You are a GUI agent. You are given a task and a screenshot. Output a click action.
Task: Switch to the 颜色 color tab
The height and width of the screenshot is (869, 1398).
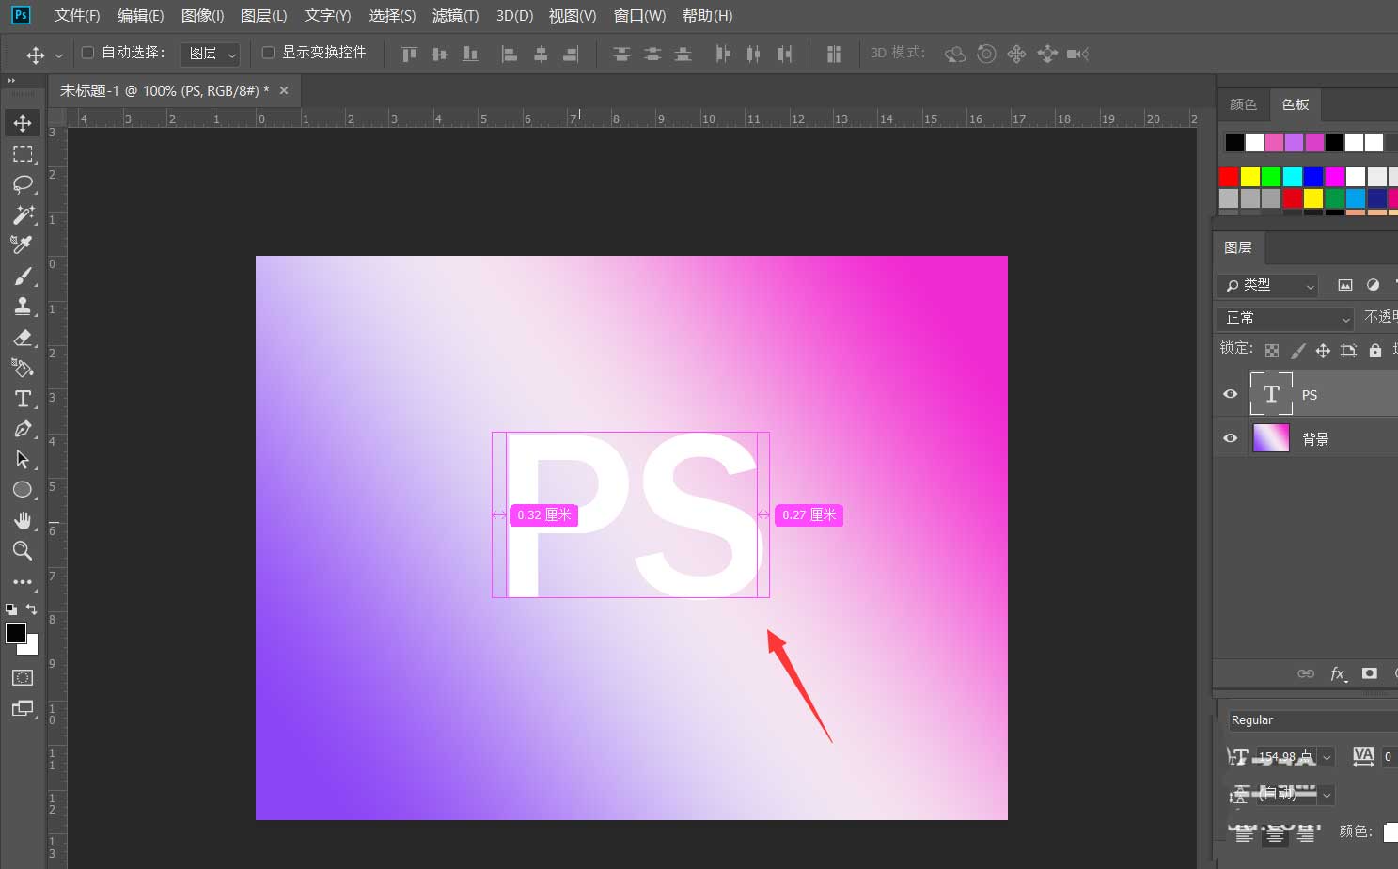(1243, 104)
